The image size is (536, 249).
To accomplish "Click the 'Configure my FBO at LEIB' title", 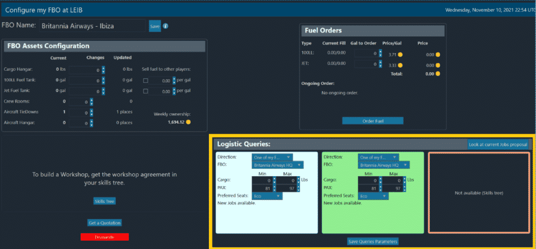I will tap(44, 10).
